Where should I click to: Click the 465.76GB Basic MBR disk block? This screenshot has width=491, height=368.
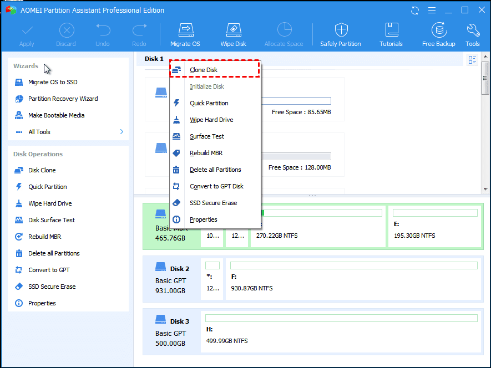(x=171, y=226)
